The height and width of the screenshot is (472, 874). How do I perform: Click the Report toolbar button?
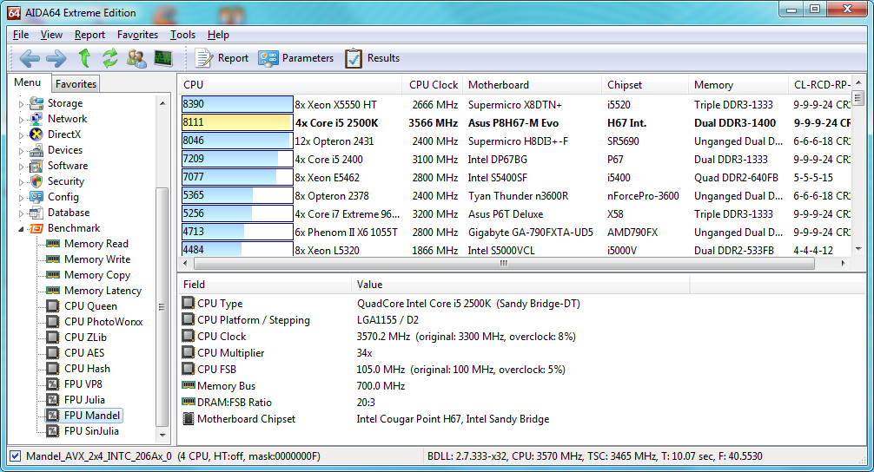pyautogui.click(x=222, y=58)
